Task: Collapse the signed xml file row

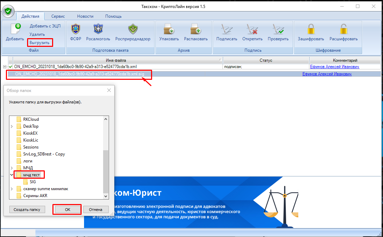Action: [5, 67]
